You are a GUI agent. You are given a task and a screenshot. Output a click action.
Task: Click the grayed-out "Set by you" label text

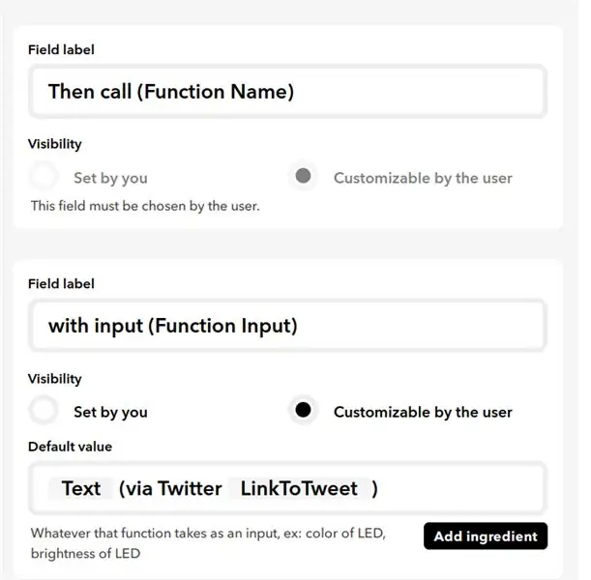point(110,178)
